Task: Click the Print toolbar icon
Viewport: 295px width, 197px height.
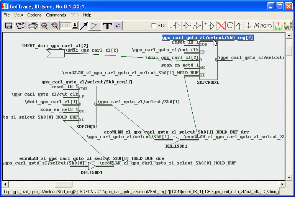Action: coord(33,26)
